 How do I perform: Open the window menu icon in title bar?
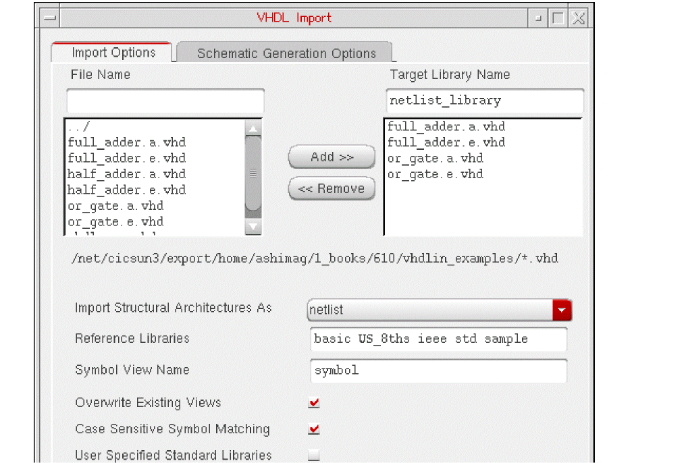(x=50, y=18)
